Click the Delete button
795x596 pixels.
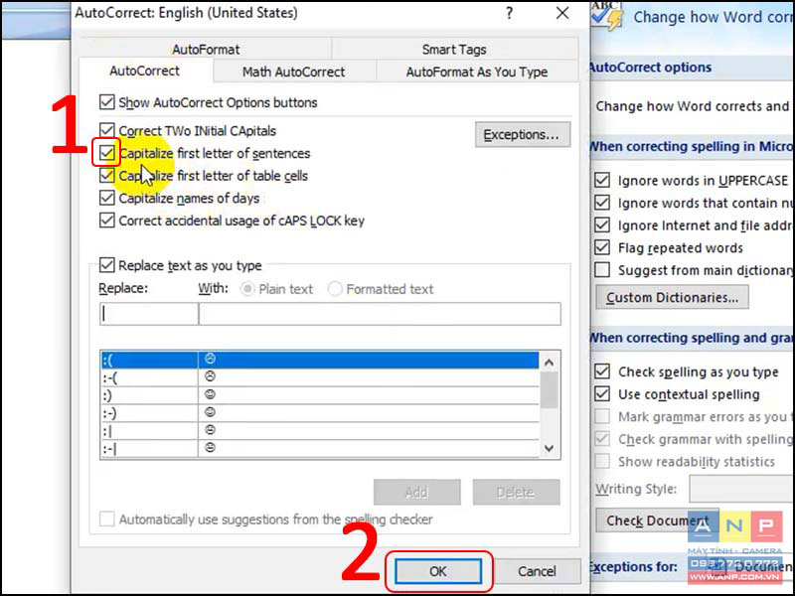coord(516,492)
